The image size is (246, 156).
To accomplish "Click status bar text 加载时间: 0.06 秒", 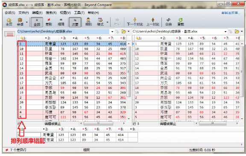I will click(x=202, y=150).
